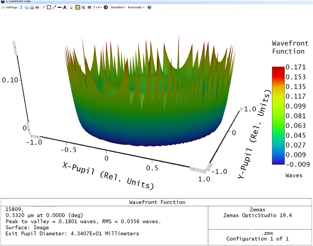Viewport: 313px width, 246px height.
Task: Open the Standard plot style dropdown
Action: click(x=118, y=7)
